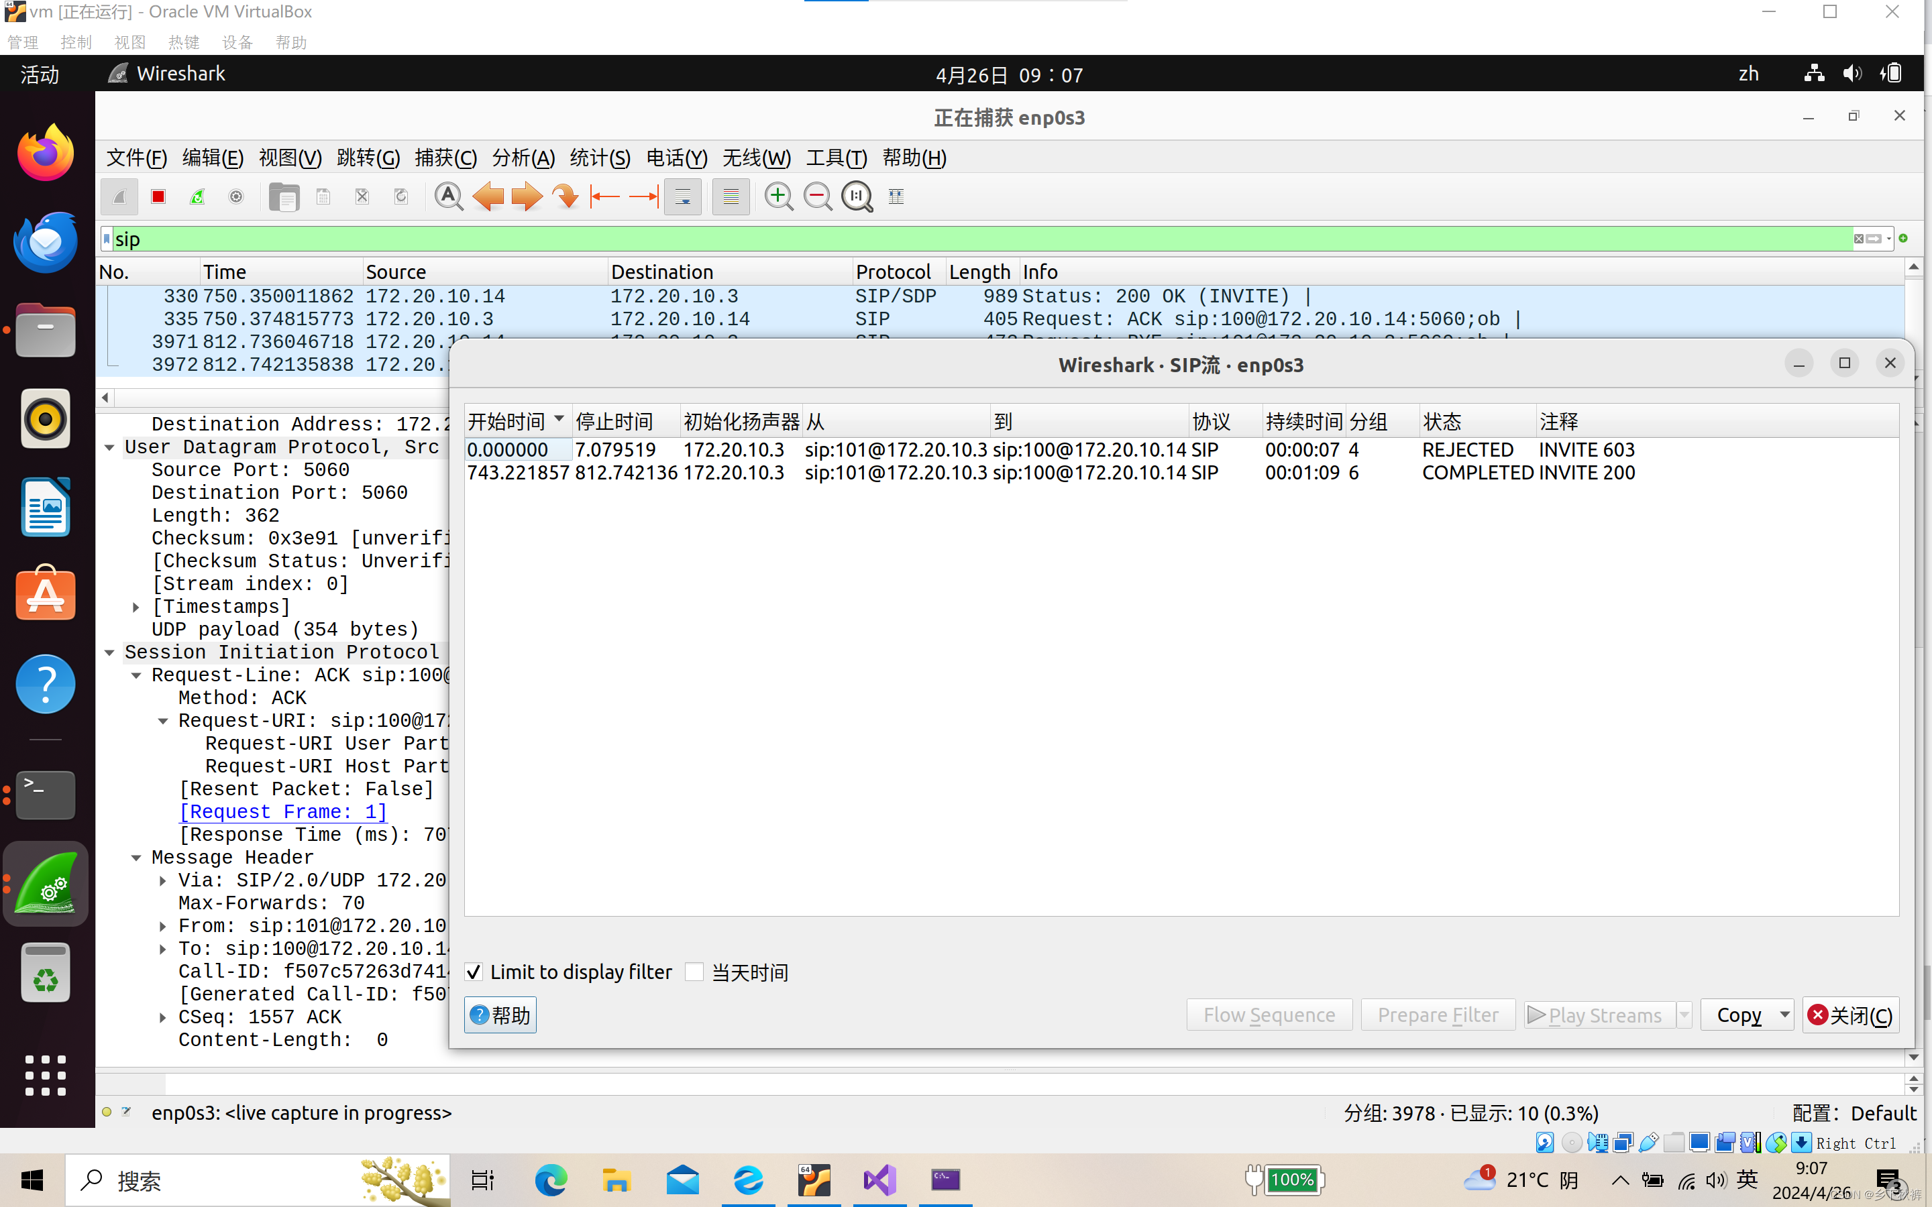Open Firefox from the Ubuntu dock
This screenshot has width=1932, height=1207.
pos(46,152)
